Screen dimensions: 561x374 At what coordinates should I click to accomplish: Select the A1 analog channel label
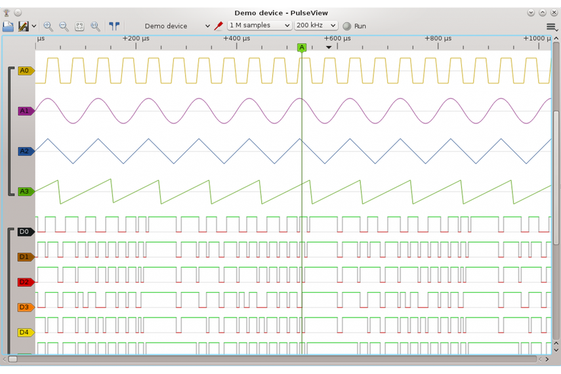click(26, 111)
